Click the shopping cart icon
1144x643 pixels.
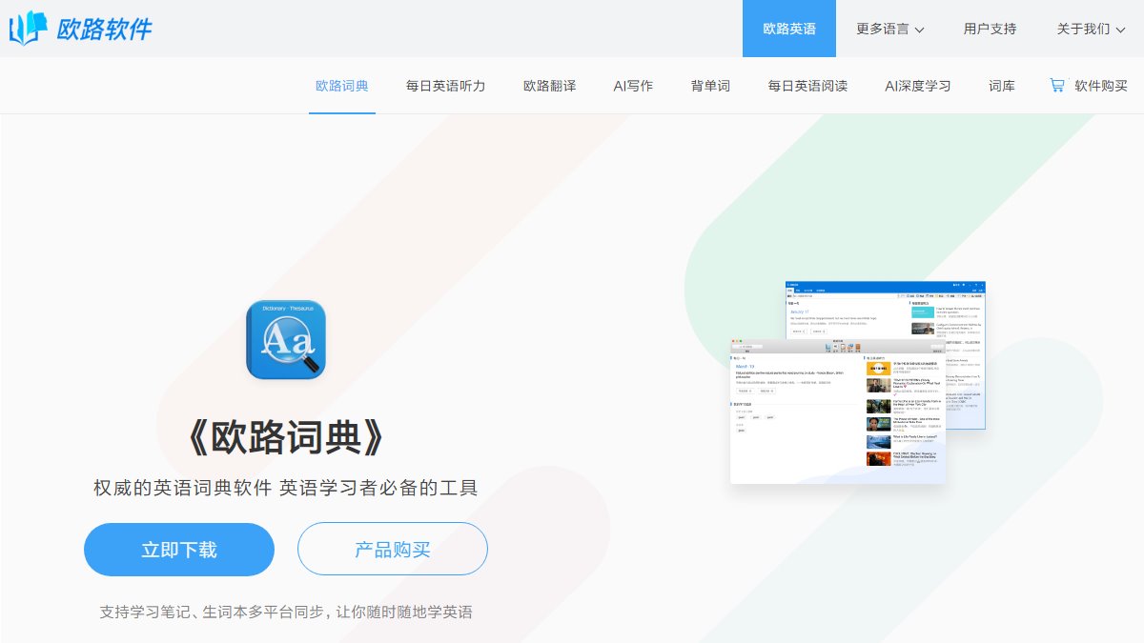tap(1057, 85)
